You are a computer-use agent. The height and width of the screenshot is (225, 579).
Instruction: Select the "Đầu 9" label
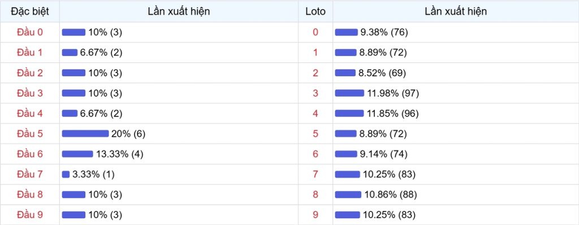(30, 215)
